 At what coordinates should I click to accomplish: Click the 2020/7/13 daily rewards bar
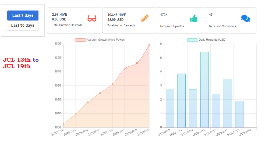[181, 101]
